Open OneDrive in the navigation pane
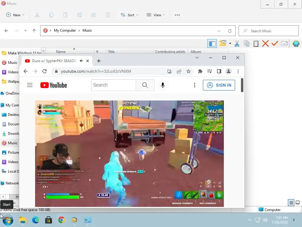This screenshot has width=302, height=227. coord(10,93)
